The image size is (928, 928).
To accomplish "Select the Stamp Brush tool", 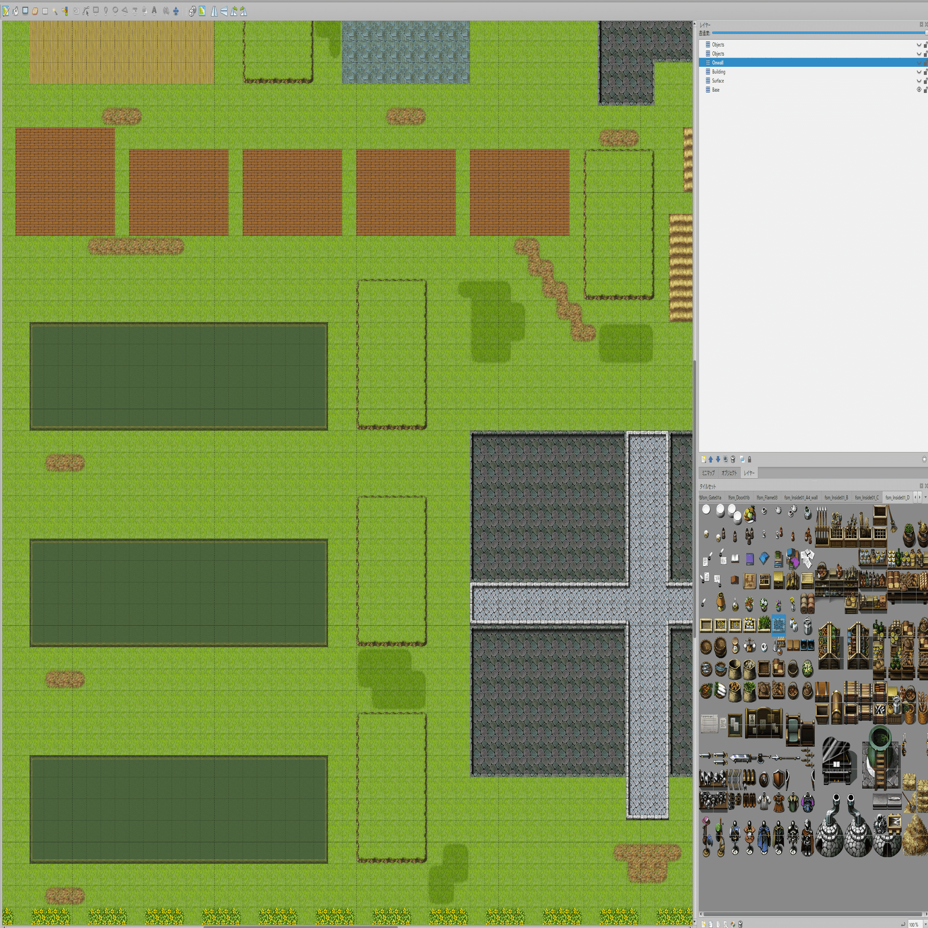I will click(6, 11).
